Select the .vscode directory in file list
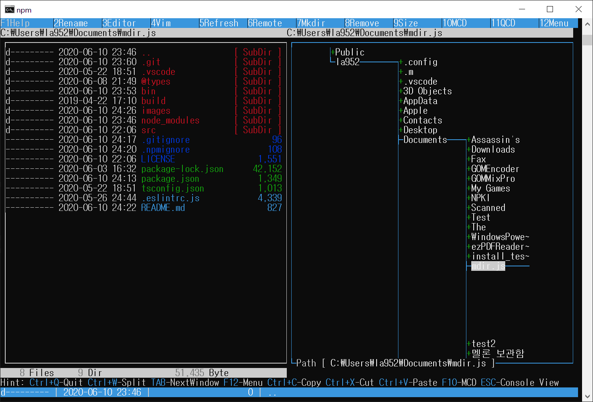This screenshot has width=593, height=402. click(144, 72)
